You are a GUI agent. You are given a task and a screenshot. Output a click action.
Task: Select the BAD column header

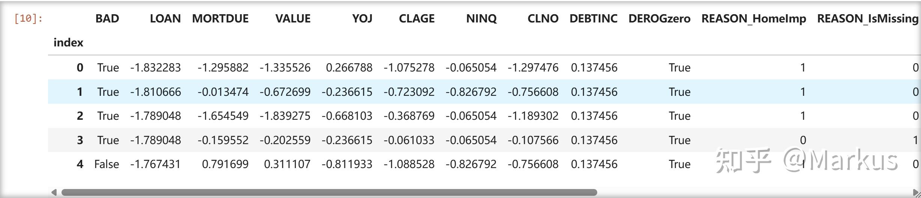(x=107, y=19)
